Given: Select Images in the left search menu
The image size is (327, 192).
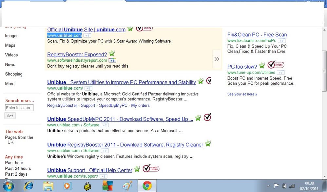Looking at the screenshot, I should pos(12,36).
